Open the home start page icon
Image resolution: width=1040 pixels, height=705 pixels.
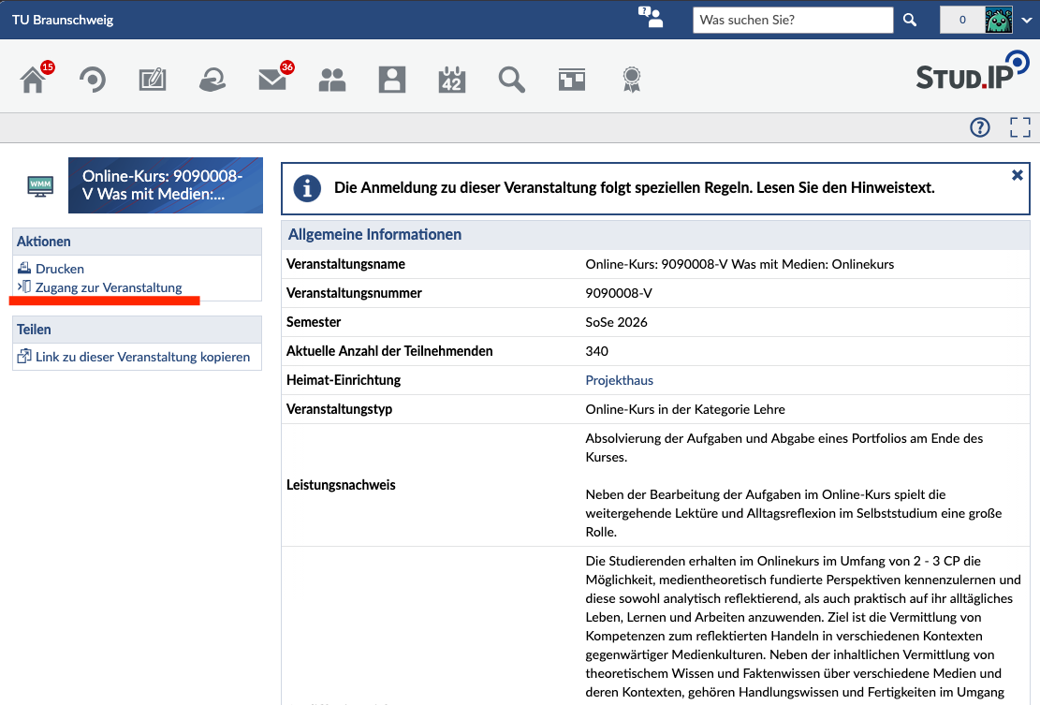tap(33, 80)
